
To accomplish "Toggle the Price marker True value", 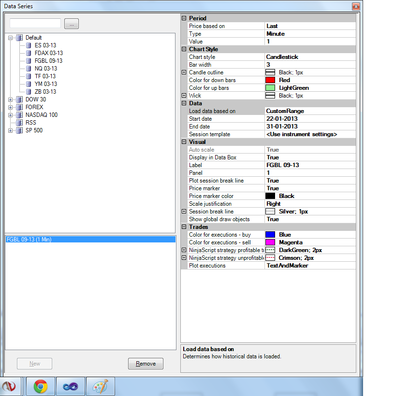I will pos(310,188).
